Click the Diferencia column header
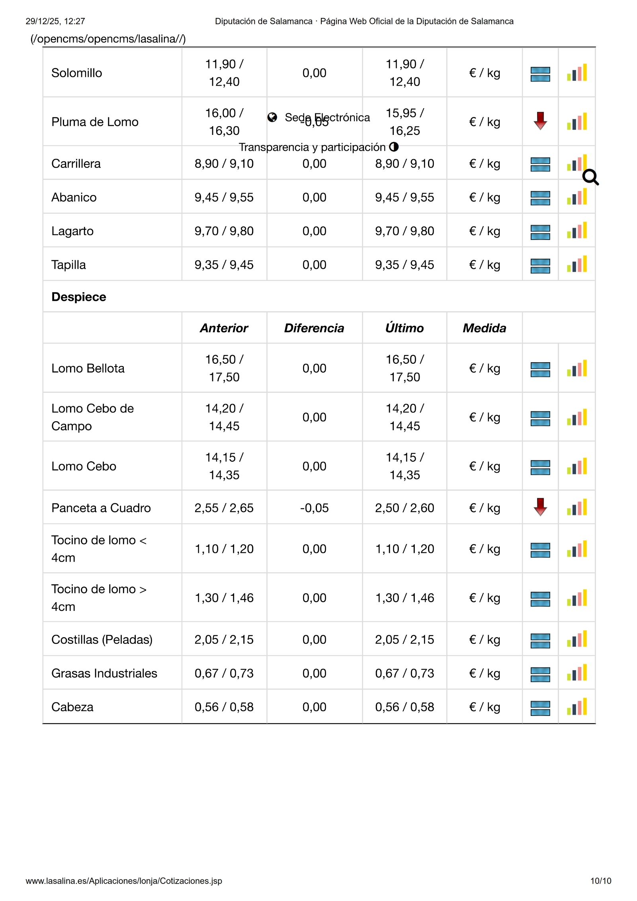 click(x=314, y=328)
